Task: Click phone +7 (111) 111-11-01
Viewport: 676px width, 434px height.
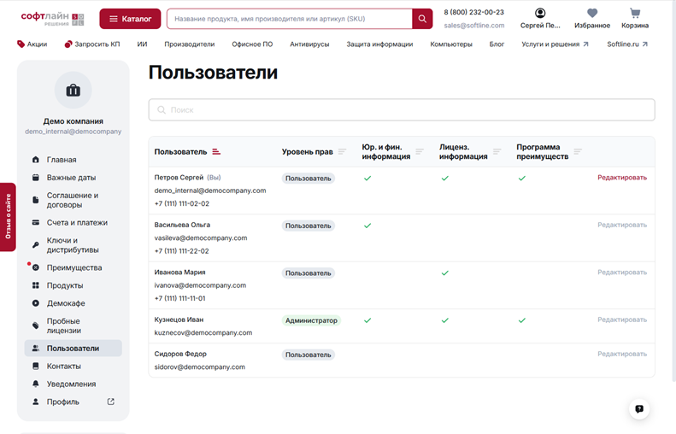Action: [179, 298]
